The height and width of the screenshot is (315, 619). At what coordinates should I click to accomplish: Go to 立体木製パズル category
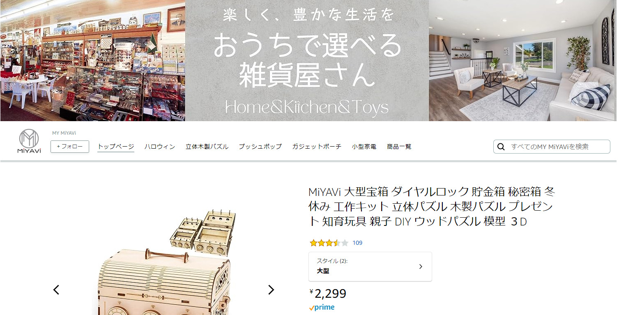207,147
